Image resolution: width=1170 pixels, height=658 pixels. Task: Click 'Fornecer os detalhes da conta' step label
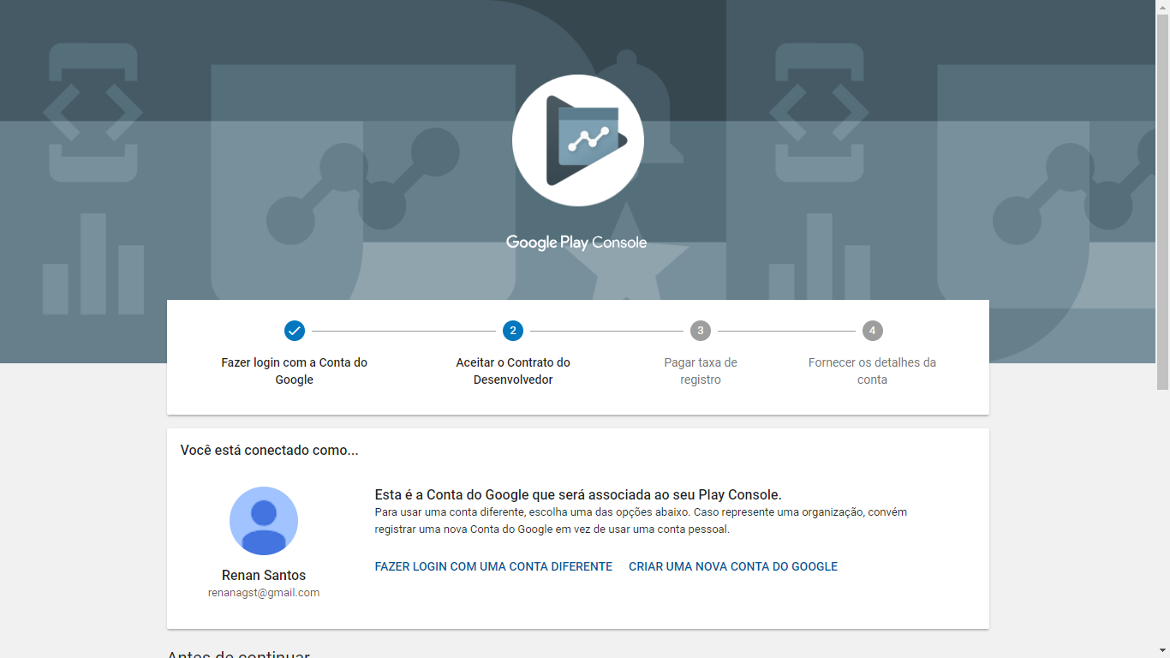click(x=872, y=371)
